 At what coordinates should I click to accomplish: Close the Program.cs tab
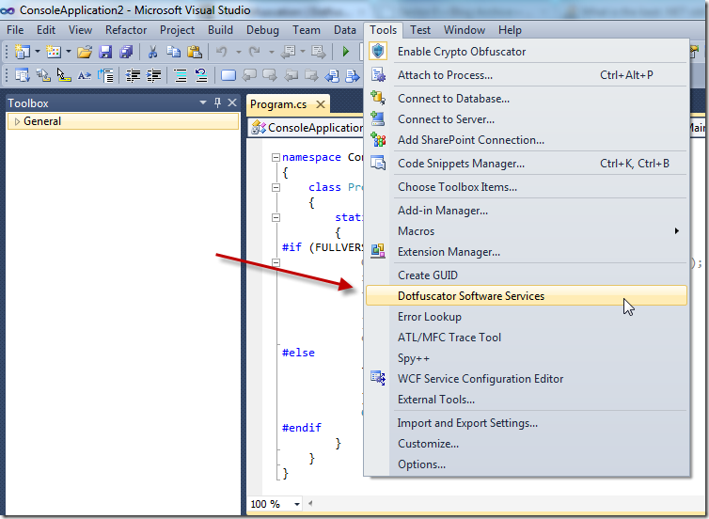(x=321, y=104)
